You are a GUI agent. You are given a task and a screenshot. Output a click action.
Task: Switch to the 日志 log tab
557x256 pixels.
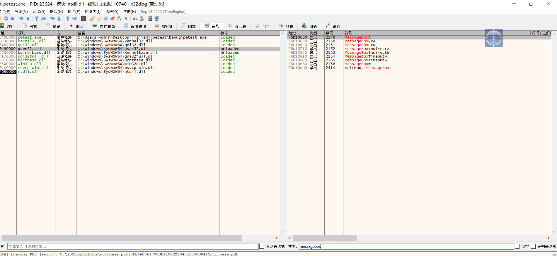30,26
